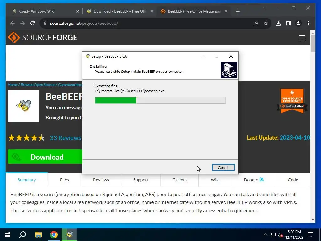Open the 33 Reviews link
The width and height of the screenshot is (321, 241).
tap(66, 138)
